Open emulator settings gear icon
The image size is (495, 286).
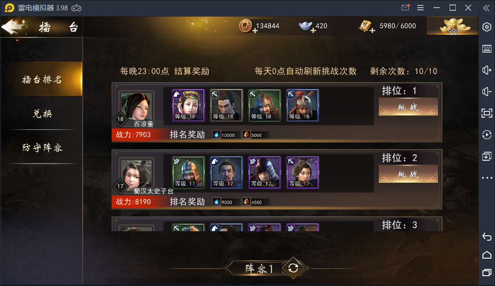[x=487, y=27]
